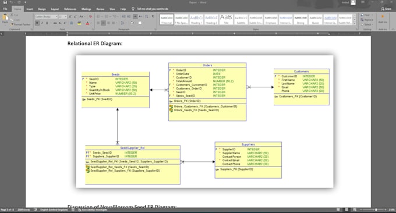Open the font size dropdown
The height and width of the screenshot is (213, 396).
pyautogui.click(x=66, y=17)
